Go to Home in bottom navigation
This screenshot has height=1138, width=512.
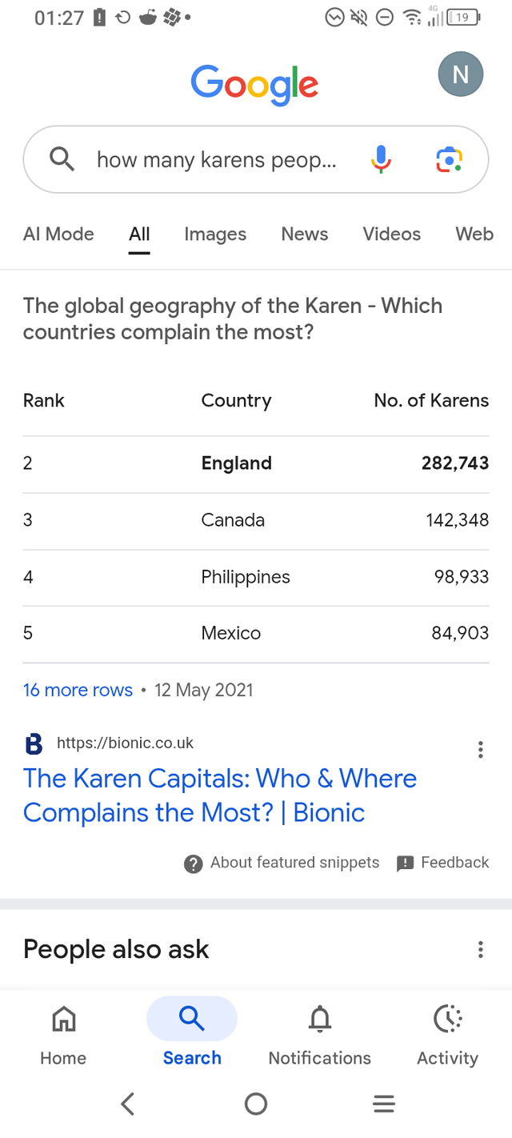point(63,1034)
